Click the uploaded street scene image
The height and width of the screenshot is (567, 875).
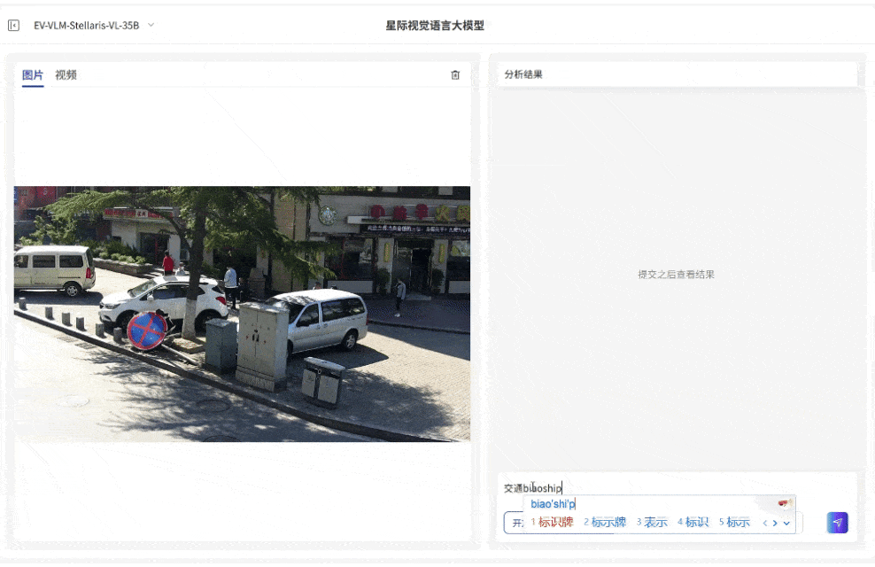(242, 314)
